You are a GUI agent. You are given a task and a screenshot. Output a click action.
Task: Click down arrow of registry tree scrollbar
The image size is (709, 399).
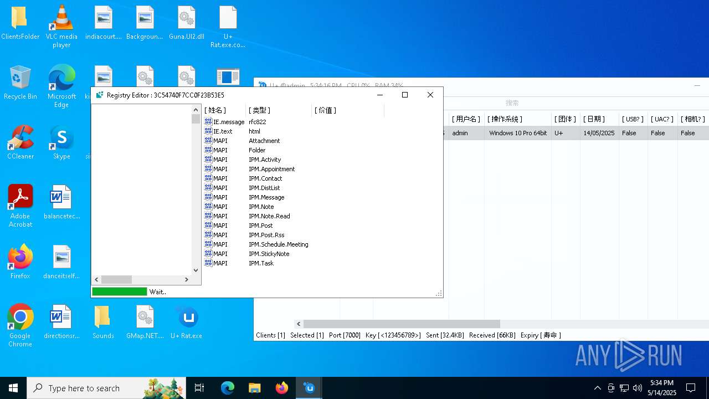coord(196,270)
